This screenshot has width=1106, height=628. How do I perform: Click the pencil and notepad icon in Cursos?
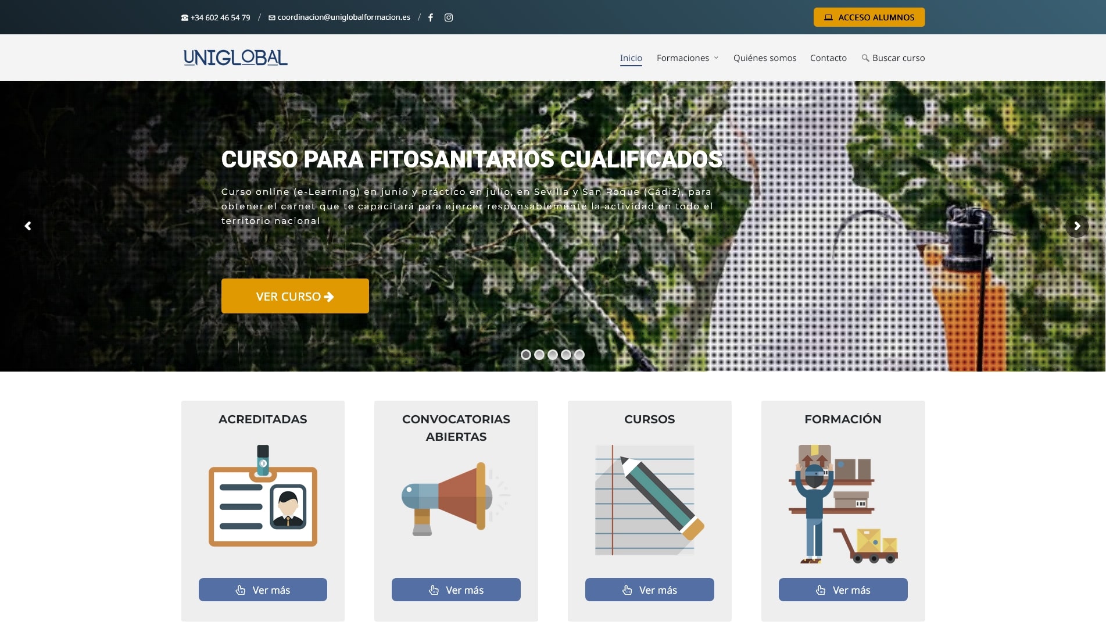tap(649, 499)
